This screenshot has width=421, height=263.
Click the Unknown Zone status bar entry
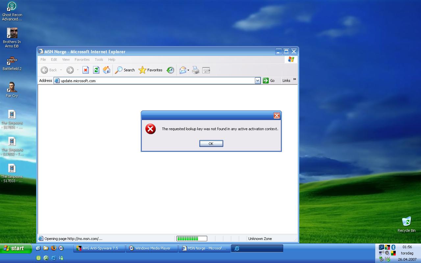pos(260,239)
